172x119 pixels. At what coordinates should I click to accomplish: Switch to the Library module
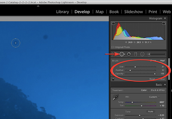click(62, 12)
